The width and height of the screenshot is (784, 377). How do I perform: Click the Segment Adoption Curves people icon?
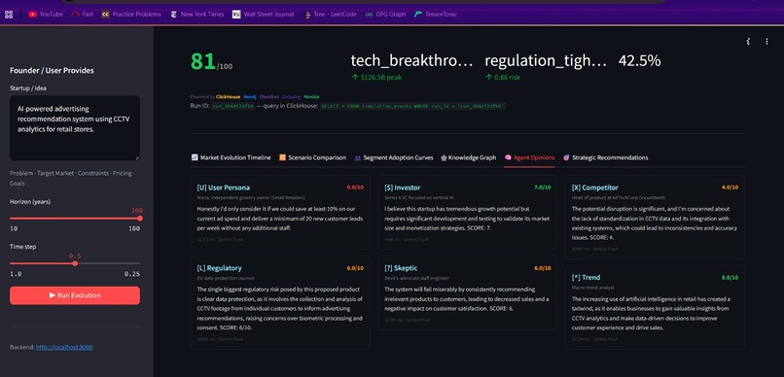[358, 157]
